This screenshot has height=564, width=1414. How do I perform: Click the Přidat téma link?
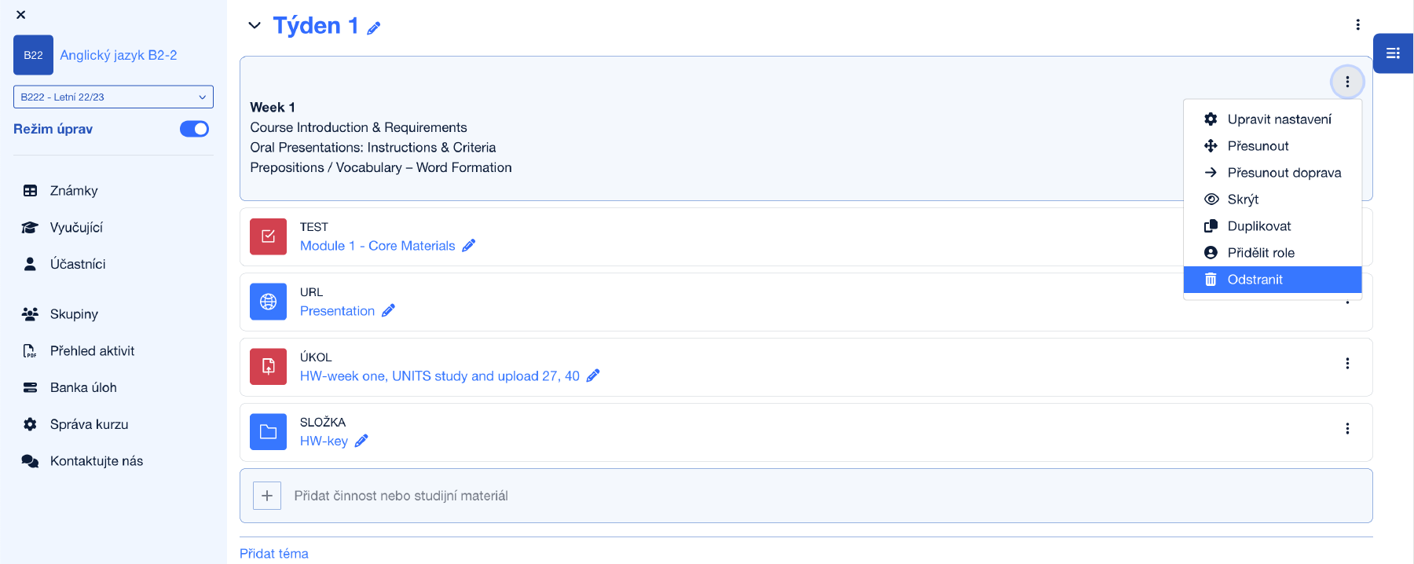273,554
